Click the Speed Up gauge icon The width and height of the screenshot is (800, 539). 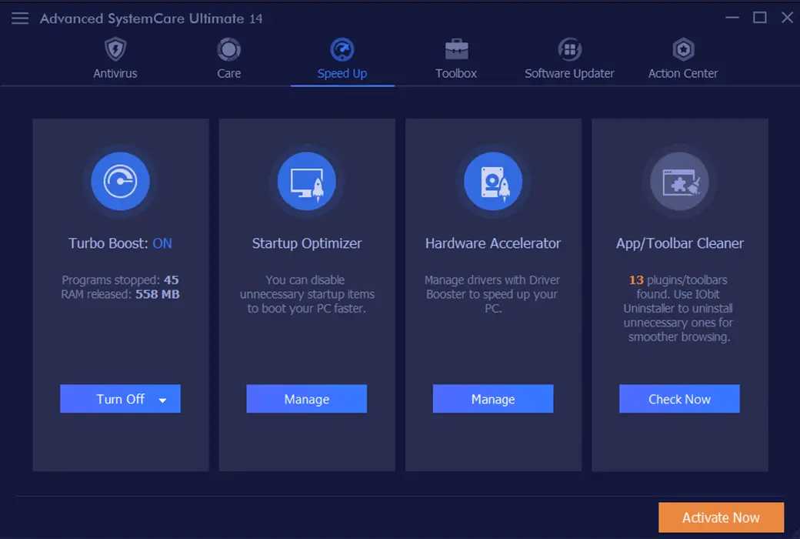(342, 49)
